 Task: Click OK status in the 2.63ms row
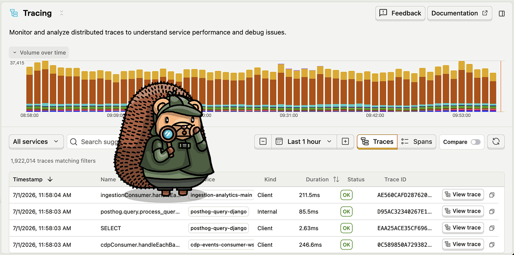point(346,228)
